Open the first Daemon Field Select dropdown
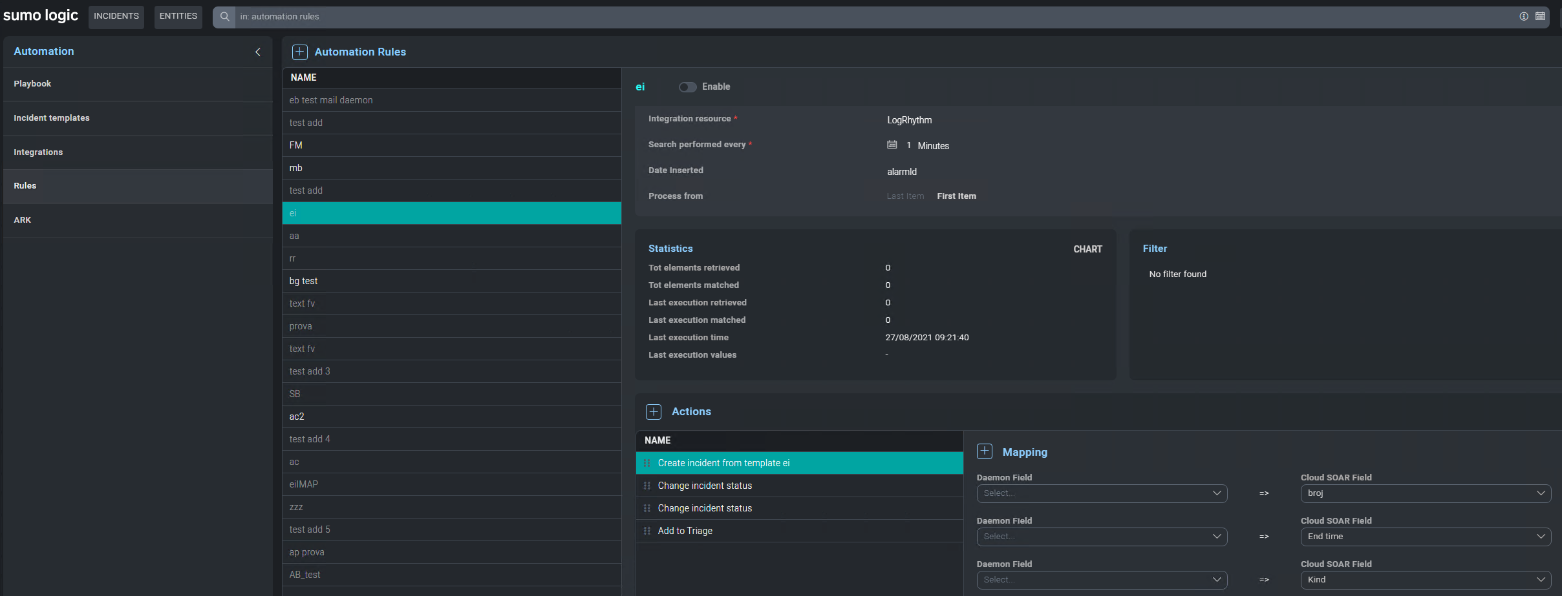 (x=1101, y=493)
